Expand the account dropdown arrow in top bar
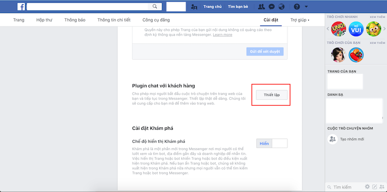The image size is (387, 192). click(306, 7)
